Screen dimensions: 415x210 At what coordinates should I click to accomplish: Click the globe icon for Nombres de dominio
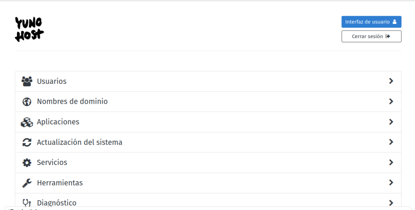pyautogui.click(x=27, y=102)
